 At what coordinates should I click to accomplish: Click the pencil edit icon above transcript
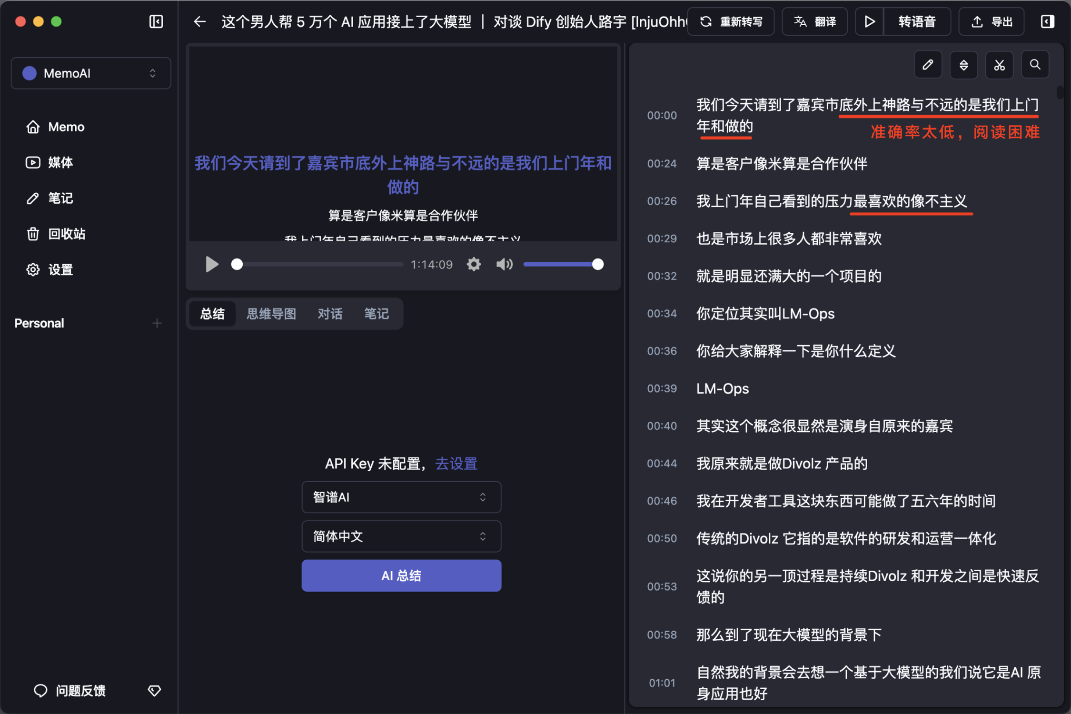(x=928, y=65)
